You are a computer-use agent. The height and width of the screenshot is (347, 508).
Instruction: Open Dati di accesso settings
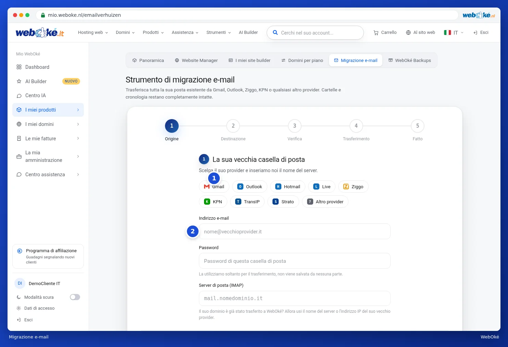(36, 308)
